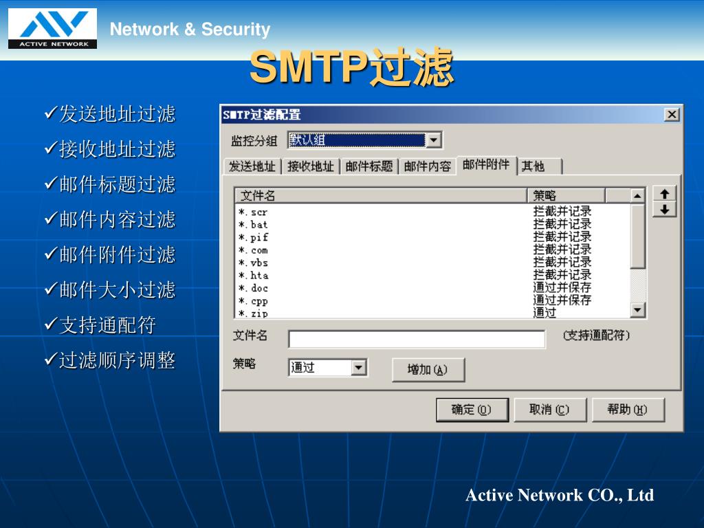Screen dimensions: 704x528
Task: Move selected filter rule down with down arrow
Action: pyautogui.click(x=665, y=209)
